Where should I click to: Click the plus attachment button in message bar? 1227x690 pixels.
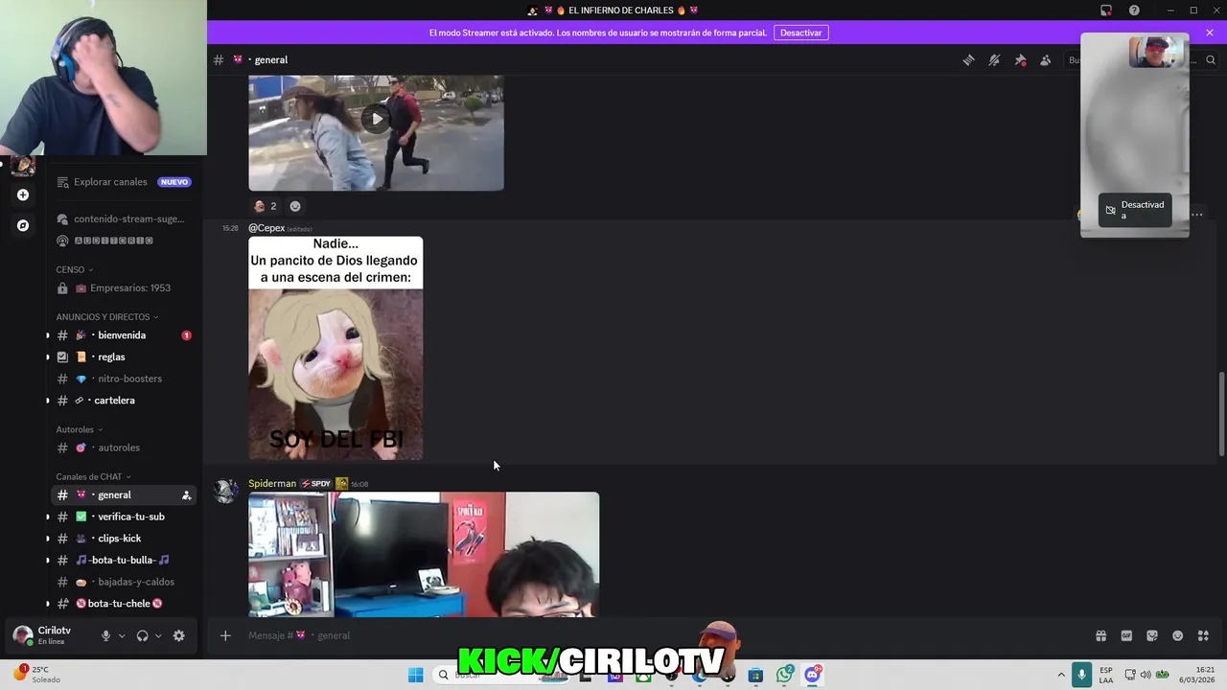[225, 635]
